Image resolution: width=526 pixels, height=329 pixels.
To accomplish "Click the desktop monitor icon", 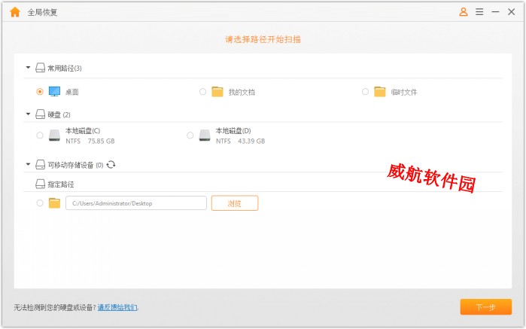I will (54, 92).
